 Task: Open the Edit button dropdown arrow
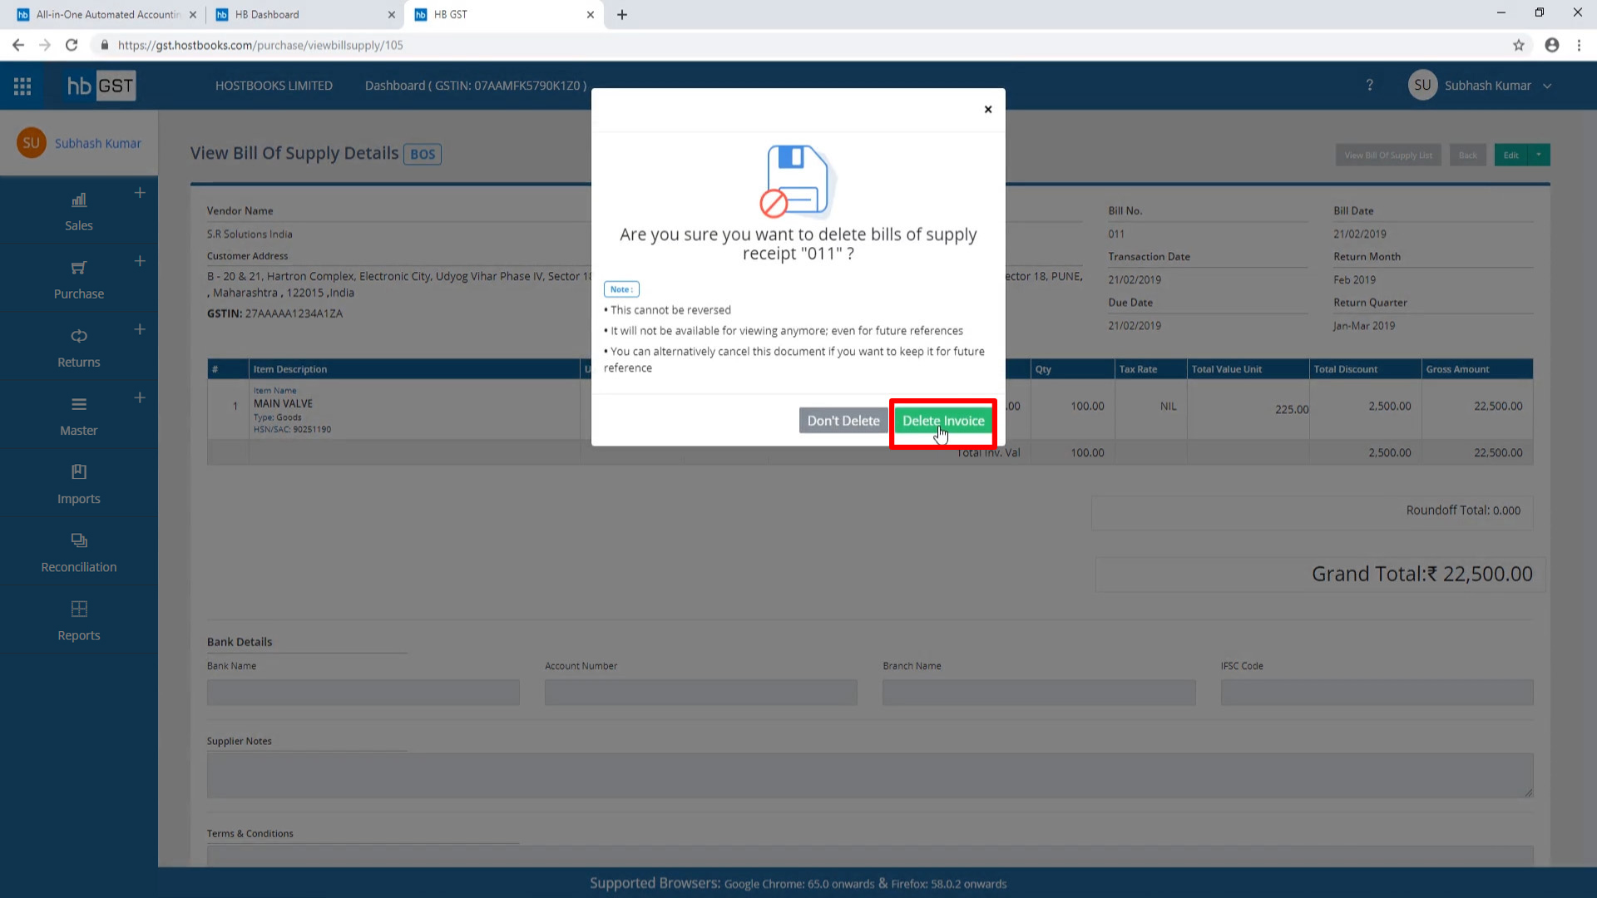1539,155
